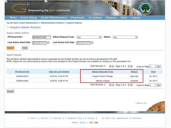Open the Reports menu
This screenshot has width=171, height=128.
pos(111,18)
